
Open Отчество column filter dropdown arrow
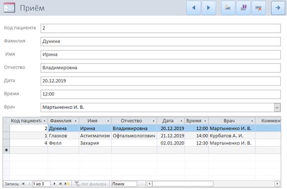tap(154, 121)
